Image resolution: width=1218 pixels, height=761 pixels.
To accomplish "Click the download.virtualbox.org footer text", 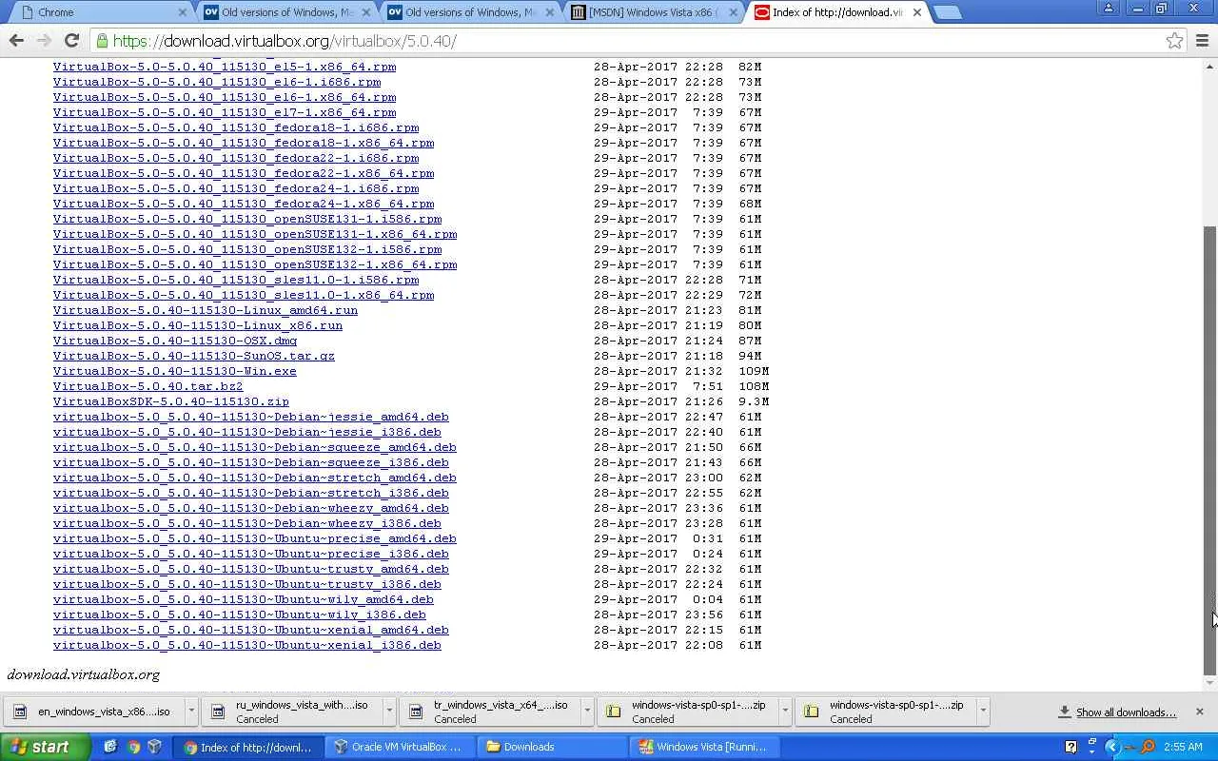I will click(x=84, y=674).
